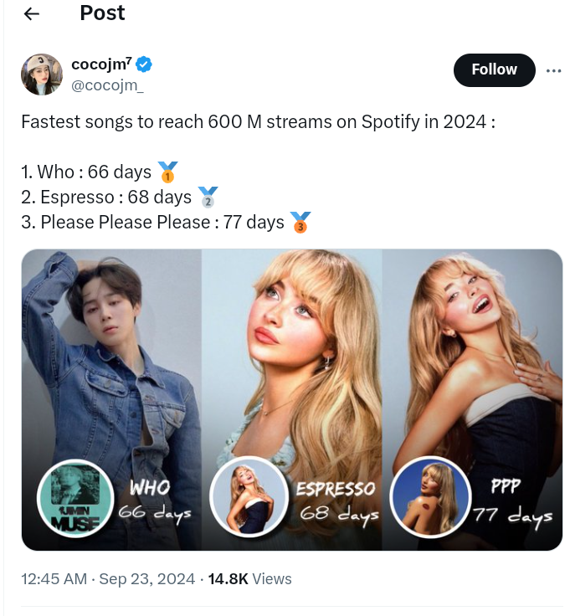This screenshot has width=570, height=616.
Task: Open the three-dot more options menu
Action: pyautogui.click(x=553, y=71)
